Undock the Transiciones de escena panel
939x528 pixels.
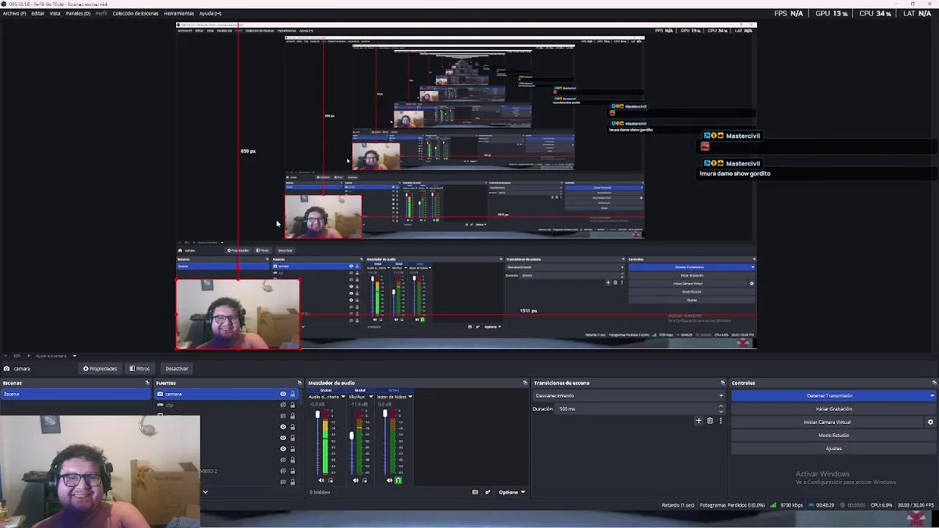(x=723, y=383)
